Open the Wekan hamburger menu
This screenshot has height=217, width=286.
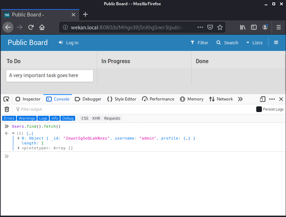coord(276,43)
